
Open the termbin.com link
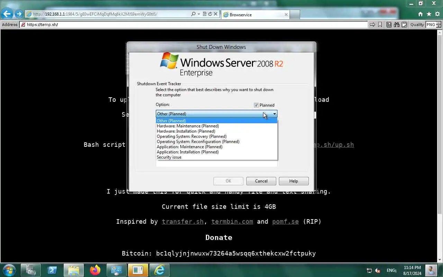[x=232, y=222]
